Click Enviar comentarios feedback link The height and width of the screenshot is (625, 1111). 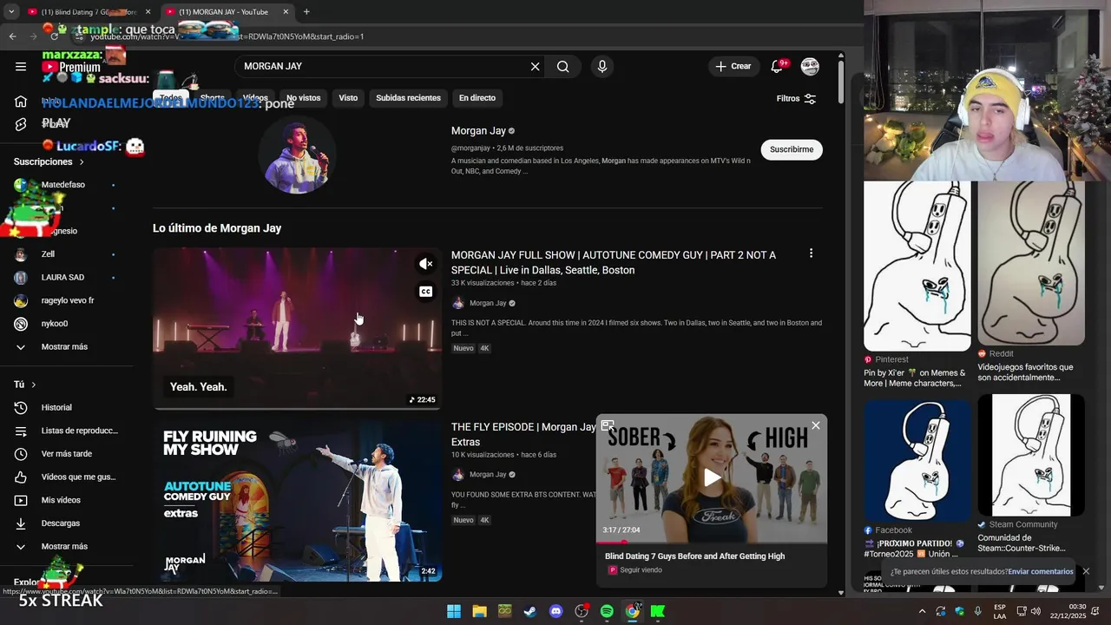point(1041,572)
